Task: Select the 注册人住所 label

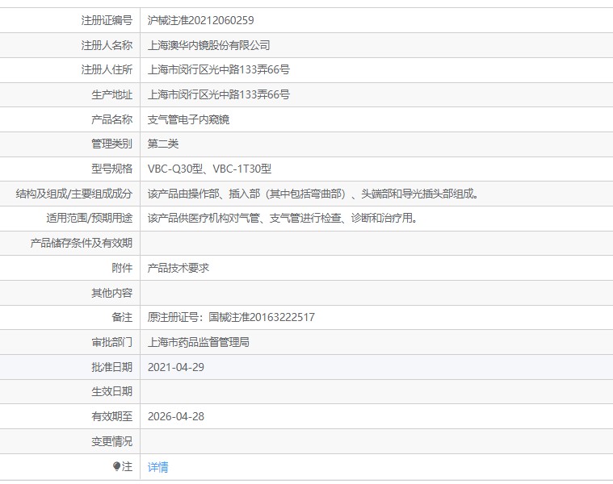Action: pyautogui.click(x=107, y=70)
